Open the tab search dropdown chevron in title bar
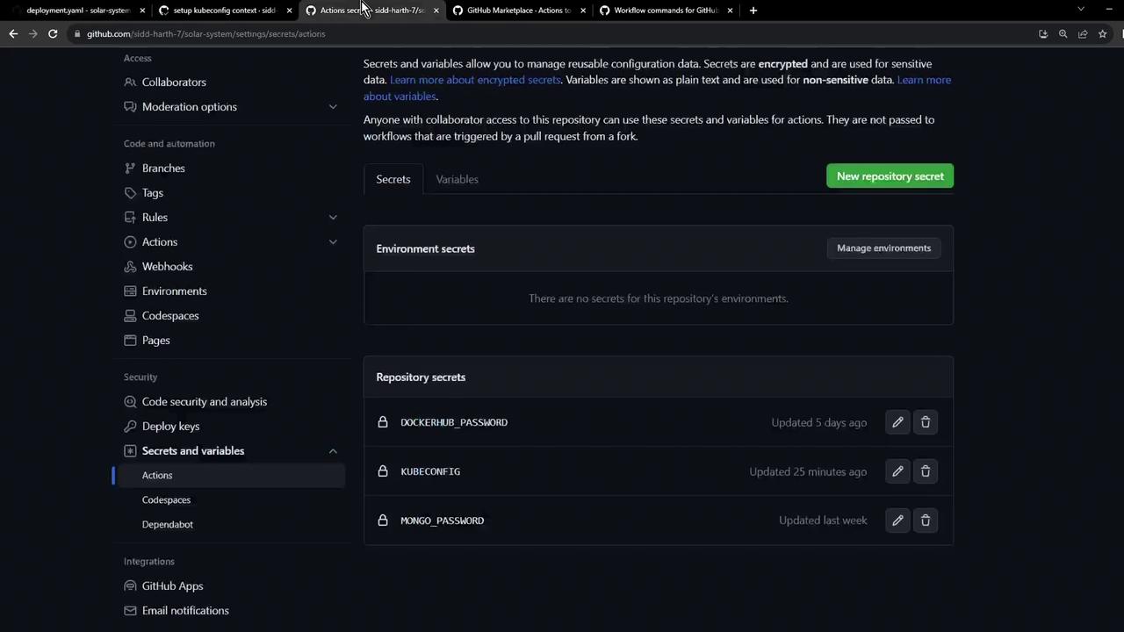 tap(1081, 10)
